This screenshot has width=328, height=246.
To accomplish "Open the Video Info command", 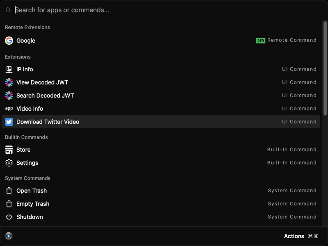I will click(x=30, y=109).
